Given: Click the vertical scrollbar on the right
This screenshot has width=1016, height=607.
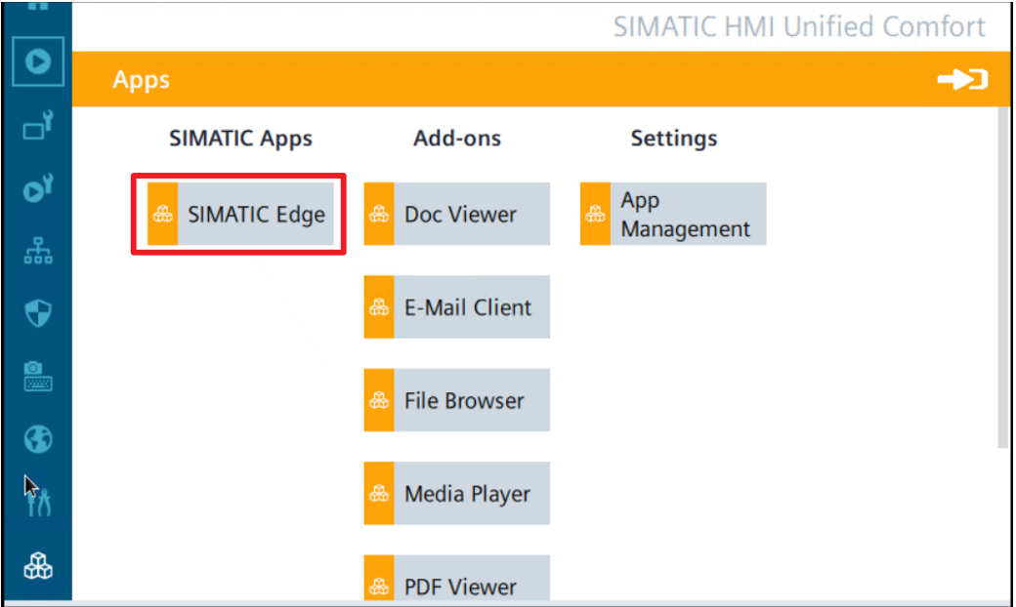Looking at the screenshot, I should coord(1003,277).
